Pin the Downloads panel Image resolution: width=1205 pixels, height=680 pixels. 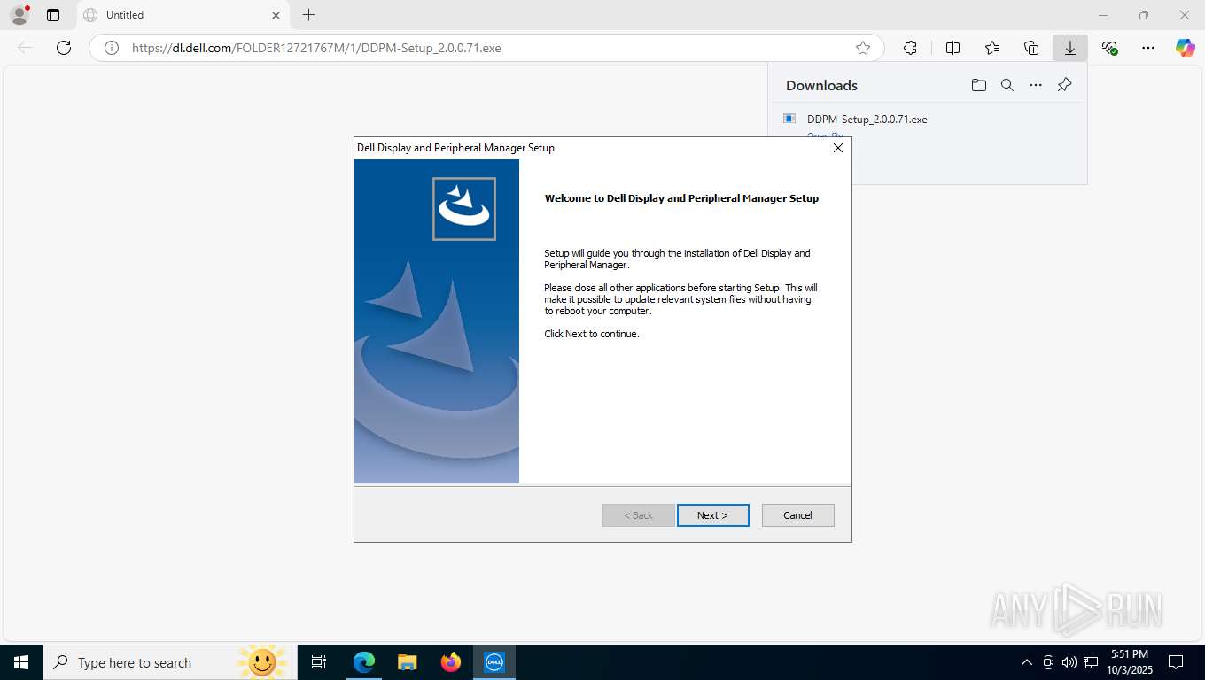tap(1064, 85)
